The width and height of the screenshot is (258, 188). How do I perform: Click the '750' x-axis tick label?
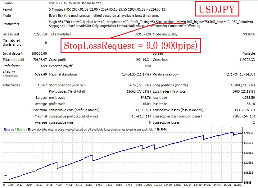coord(10,185)
